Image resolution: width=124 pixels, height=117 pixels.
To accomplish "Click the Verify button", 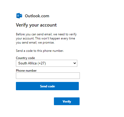I will [x=67, y=101].
